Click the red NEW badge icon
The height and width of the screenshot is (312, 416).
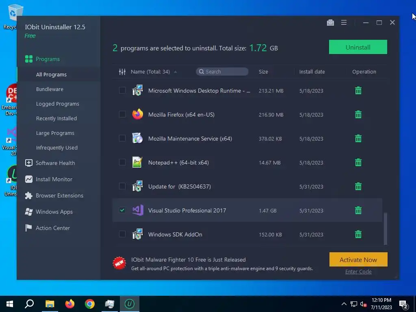click(119, 263)
